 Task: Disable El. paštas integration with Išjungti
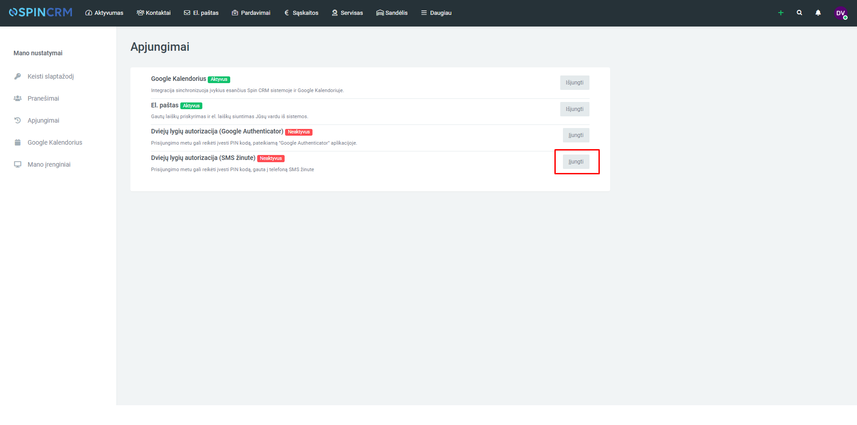[x=575, y=109]
